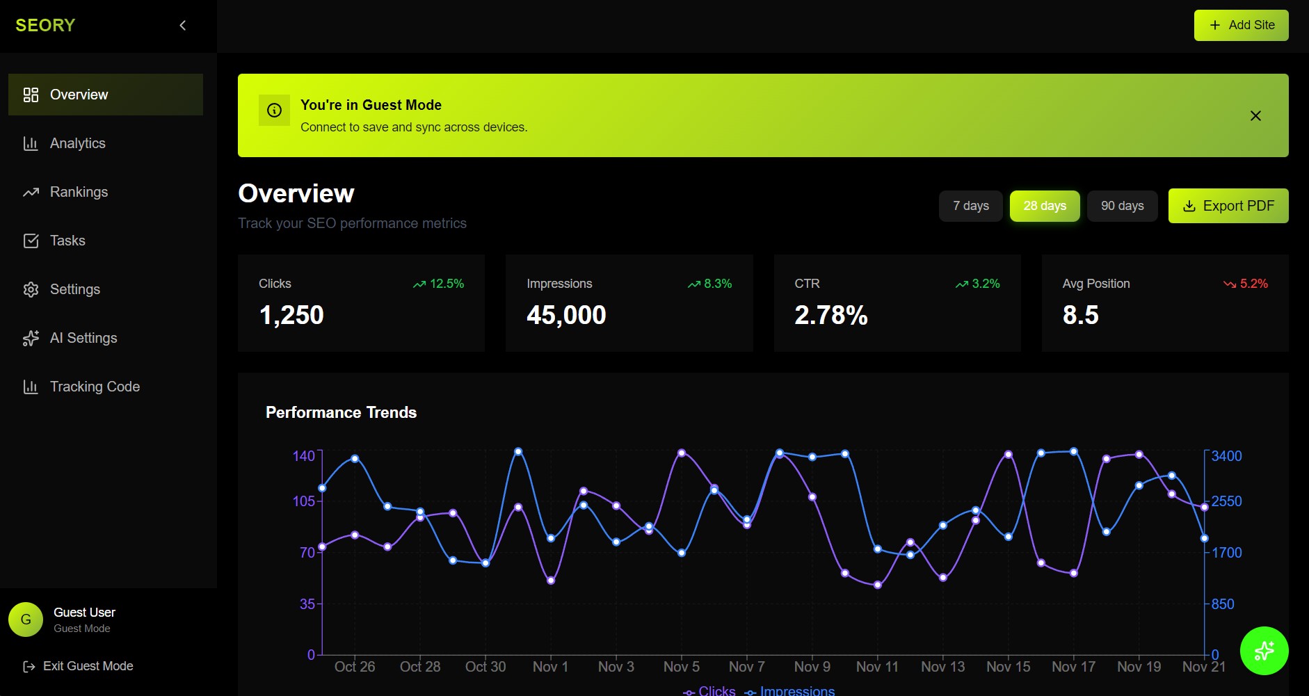Click the AI Settings sparkle icon
Screen dimensions: 1309x696
coord(31,338)
